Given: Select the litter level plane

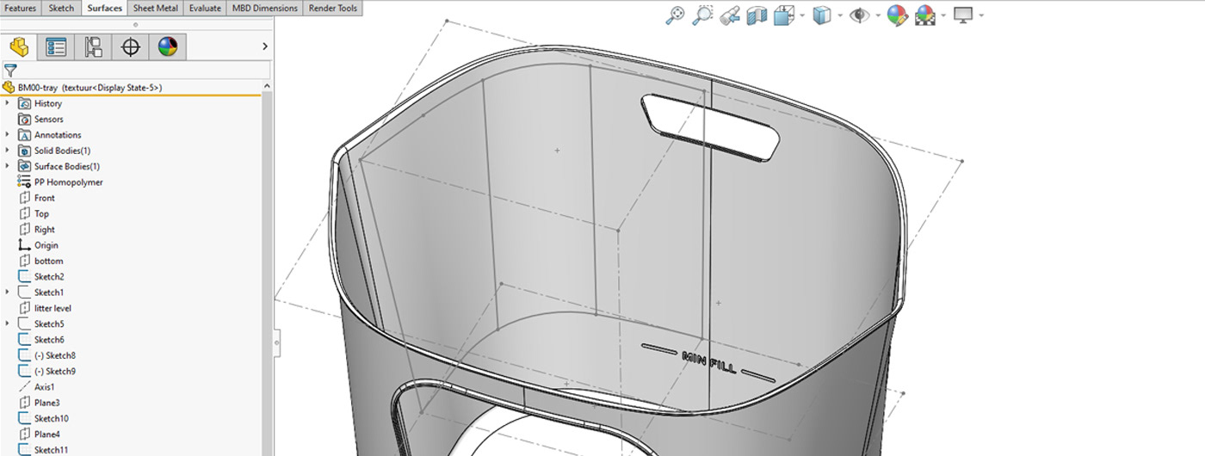Looking at the screenshot, I should pos(45,308).
